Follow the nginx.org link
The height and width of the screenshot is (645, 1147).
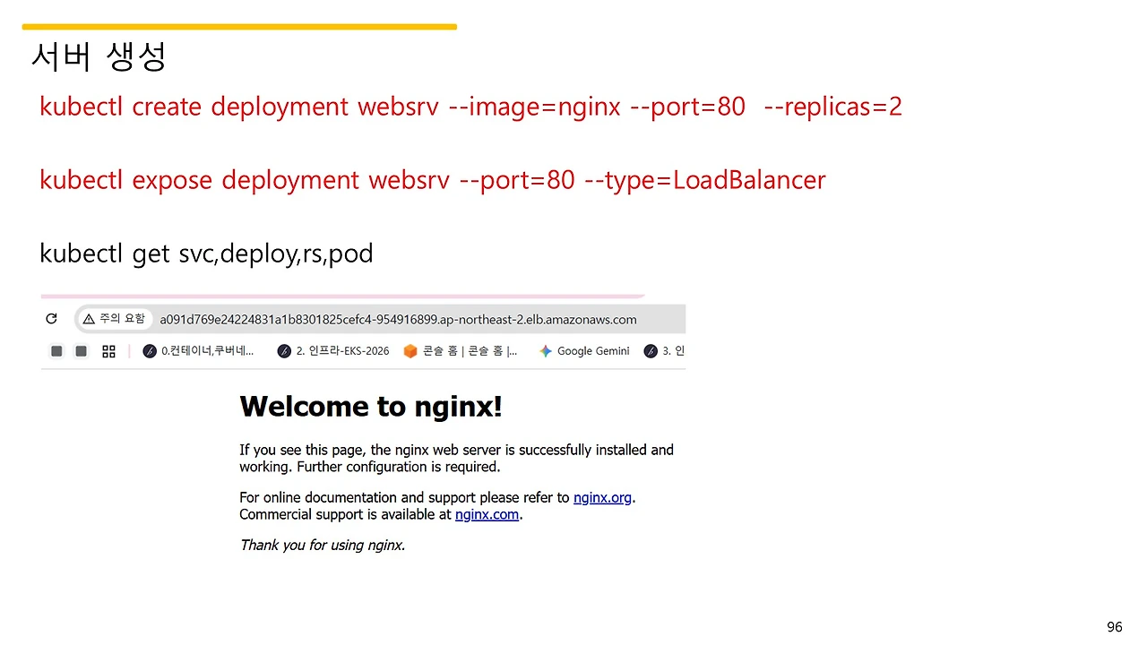pos(603,497)
